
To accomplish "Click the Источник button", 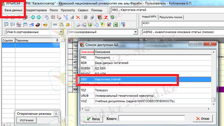I will click(27, 120).
